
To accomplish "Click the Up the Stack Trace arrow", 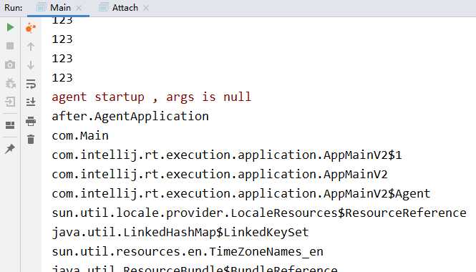I will tap(31, 47).
